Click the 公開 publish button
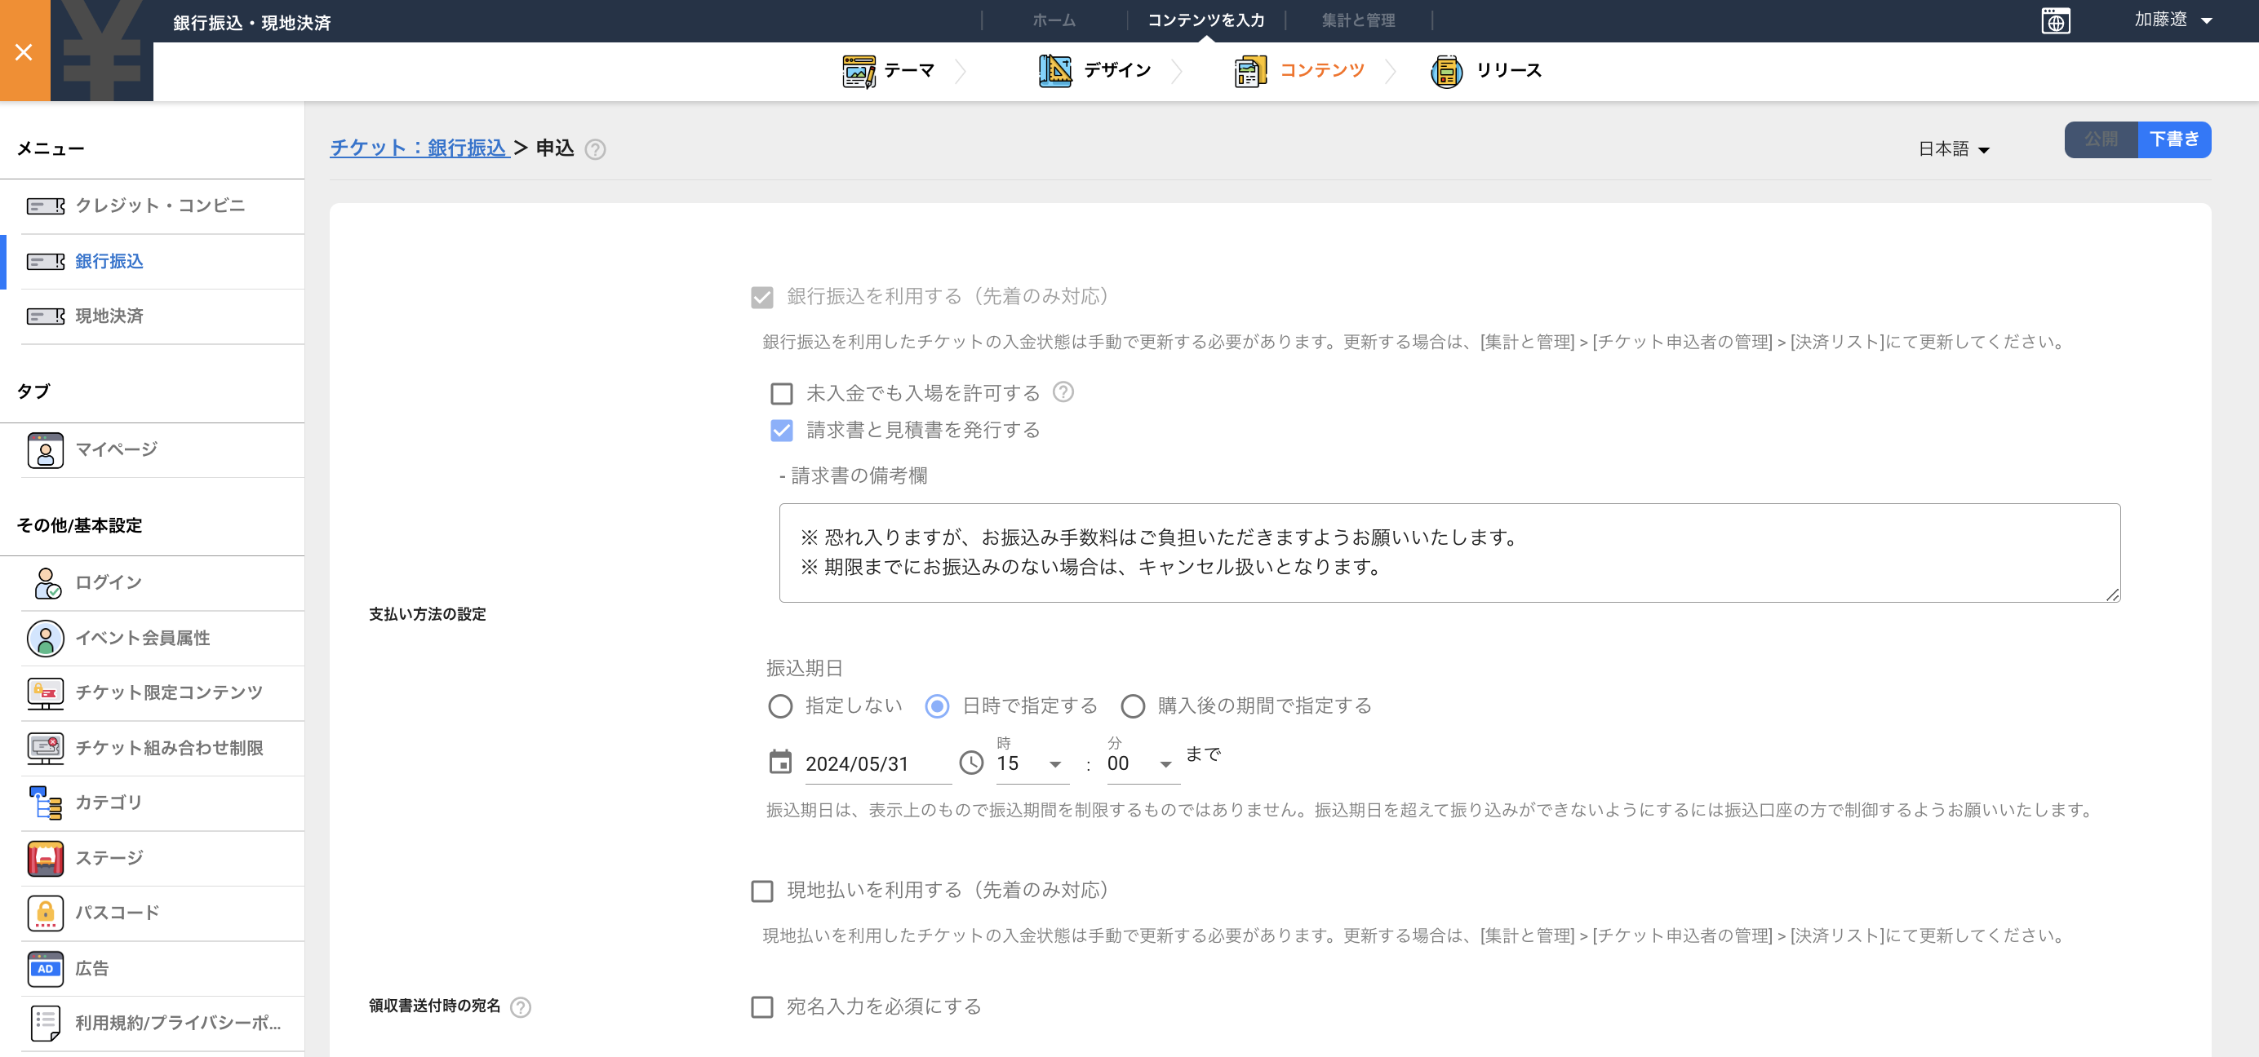2259x1057 pixels. point(2102,139)
